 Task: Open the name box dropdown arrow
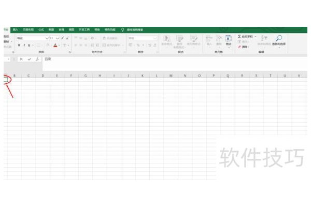point(8,59)
